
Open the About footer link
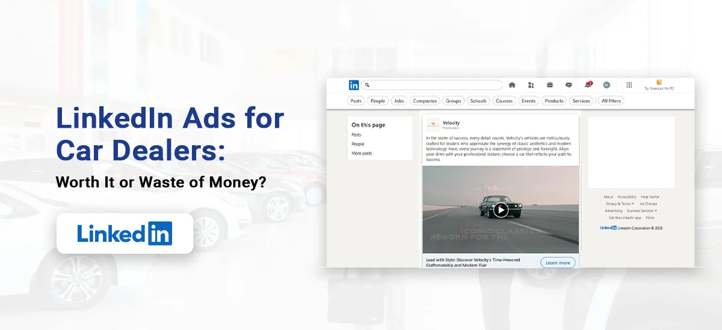(608, 197)
